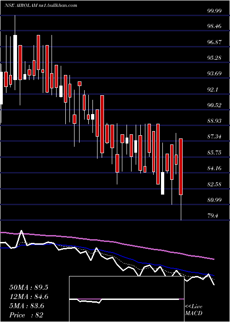230x322 pixels.
Task: Click the 93.69 price axis label
Action: (x=214, y=74)
